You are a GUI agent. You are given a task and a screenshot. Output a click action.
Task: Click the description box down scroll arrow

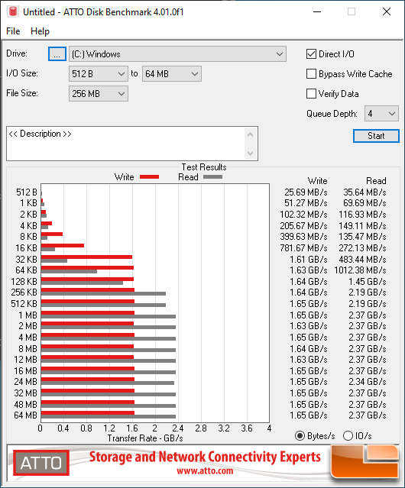pos(251,154)
